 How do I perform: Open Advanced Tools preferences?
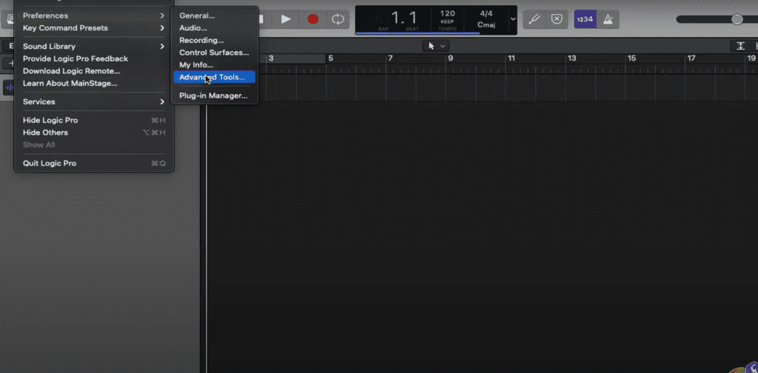(x=214, y=77)
